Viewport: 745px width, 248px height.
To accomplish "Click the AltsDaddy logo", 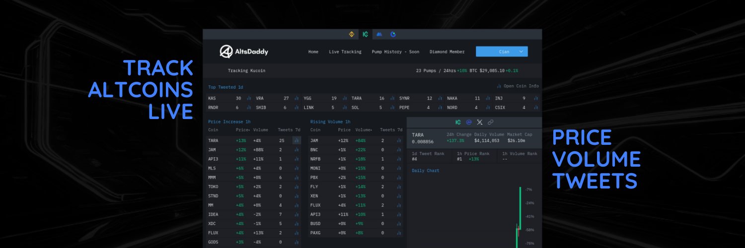I will click(244, 52).
